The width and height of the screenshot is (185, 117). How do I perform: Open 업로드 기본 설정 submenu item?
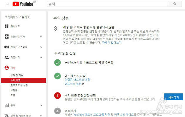tap(19, 85)
